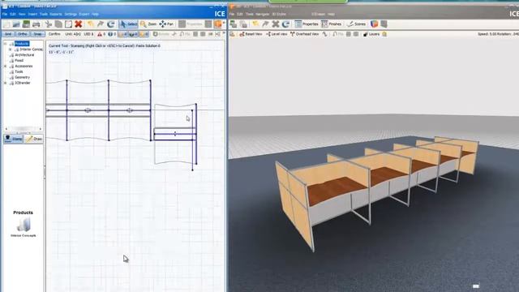Click Layers button in 3D window
This screenshot has height=292, width=519.
(x=371, y=34)
